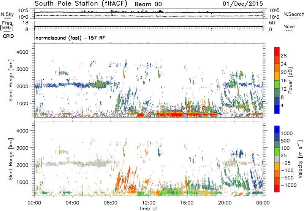The width and height of the screenshot is (304, 211).
Task: Click the 'Velocity [m s-1]' colorbar title
Action: pos(300,159)
